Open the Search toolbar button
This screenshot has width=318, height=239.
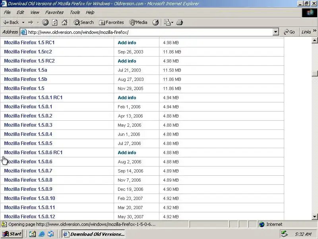point(83,22)
